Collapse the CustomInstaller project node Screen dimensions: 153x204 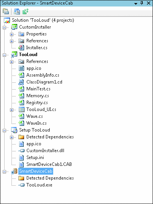pyautogui.click(x=4, y=27)
